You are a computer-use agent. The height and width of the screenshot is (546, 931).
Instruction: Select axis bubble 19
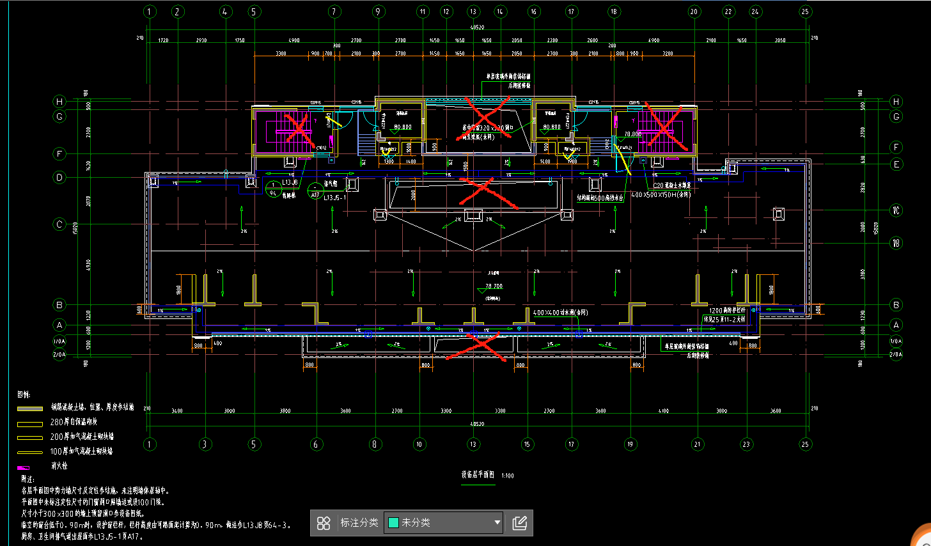point(630,444)
